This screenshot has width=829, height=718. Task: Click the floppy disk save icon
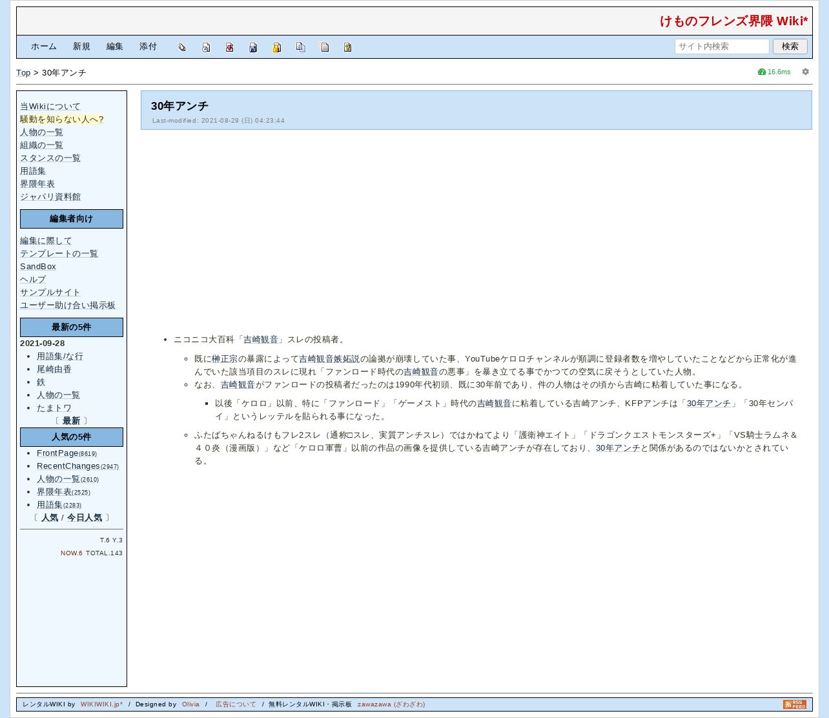pyautogui.click(x=253, y=47)
